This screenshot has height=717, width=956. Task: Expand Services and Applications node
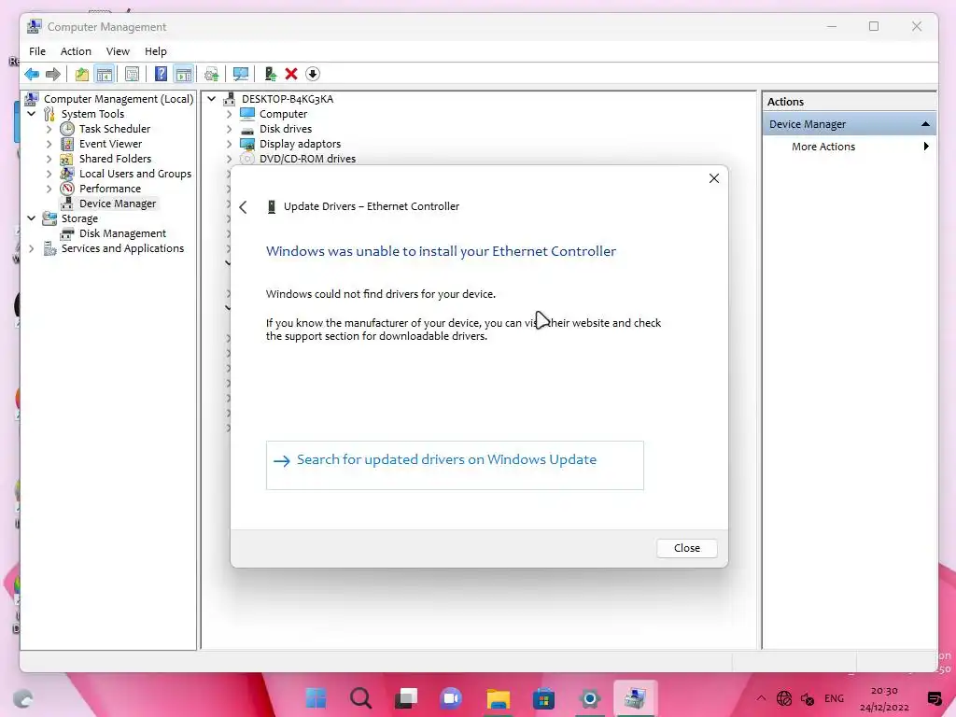tap(31, 248)
